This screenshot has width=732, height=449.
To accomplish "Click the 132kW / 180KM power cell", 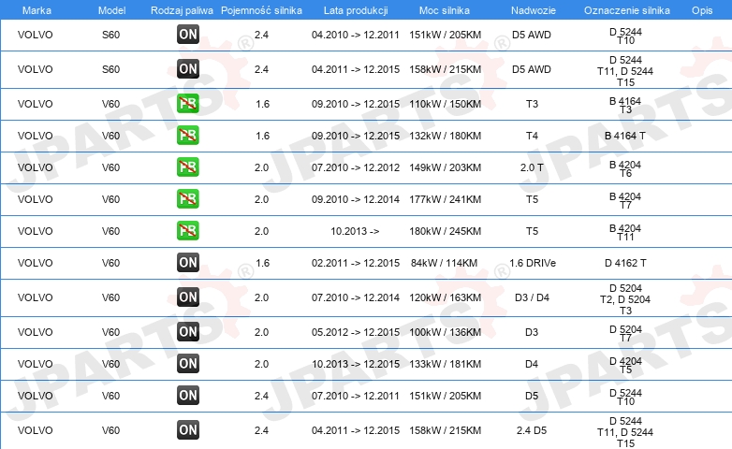I will click(x=445, y=136).
